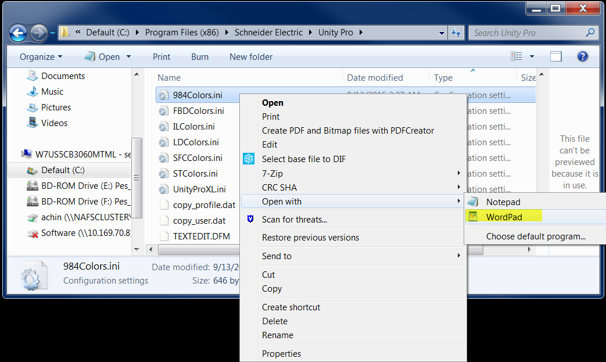Screen dimensions: 606x362
Task: Click the STColors.ini file icon
Action: (163, 174)
